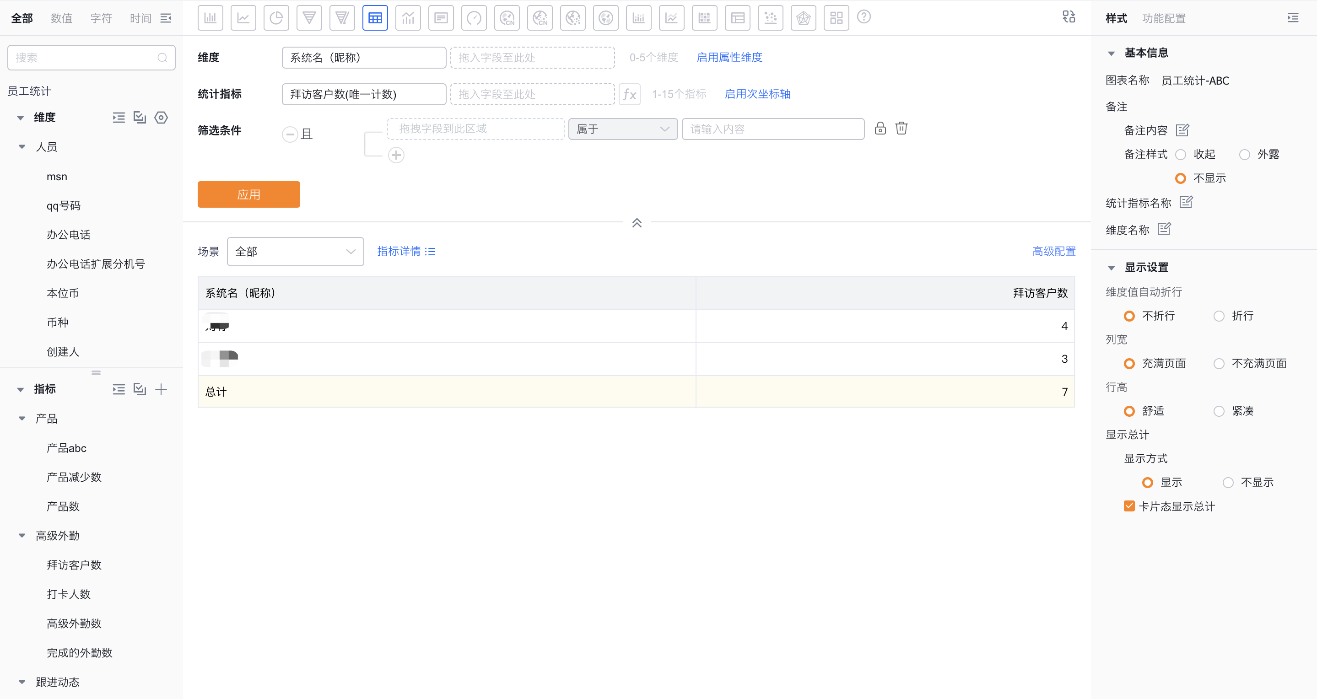1317x699 pixels.
Task: Switch to the 功能配置 tab
Action: tap(1164, 18)
